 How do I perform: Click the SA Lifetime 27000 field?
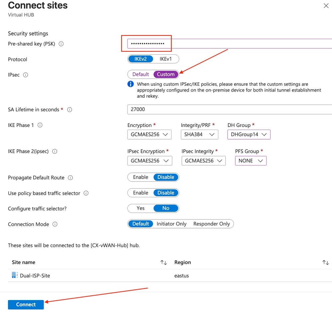tap(230, 109)
